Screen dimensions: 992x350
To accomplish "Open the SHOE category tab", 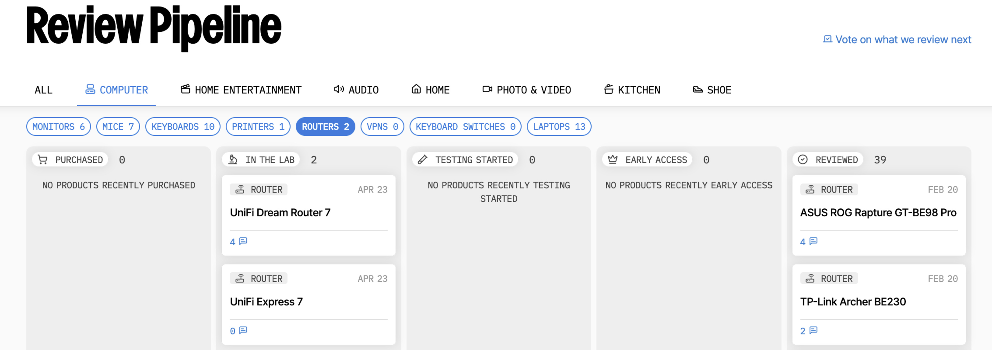I will click(712, 90).
